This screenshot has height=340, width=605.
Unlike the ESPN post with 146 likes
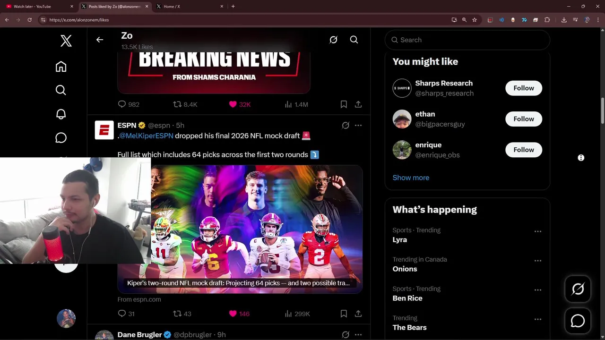point(239,314)
